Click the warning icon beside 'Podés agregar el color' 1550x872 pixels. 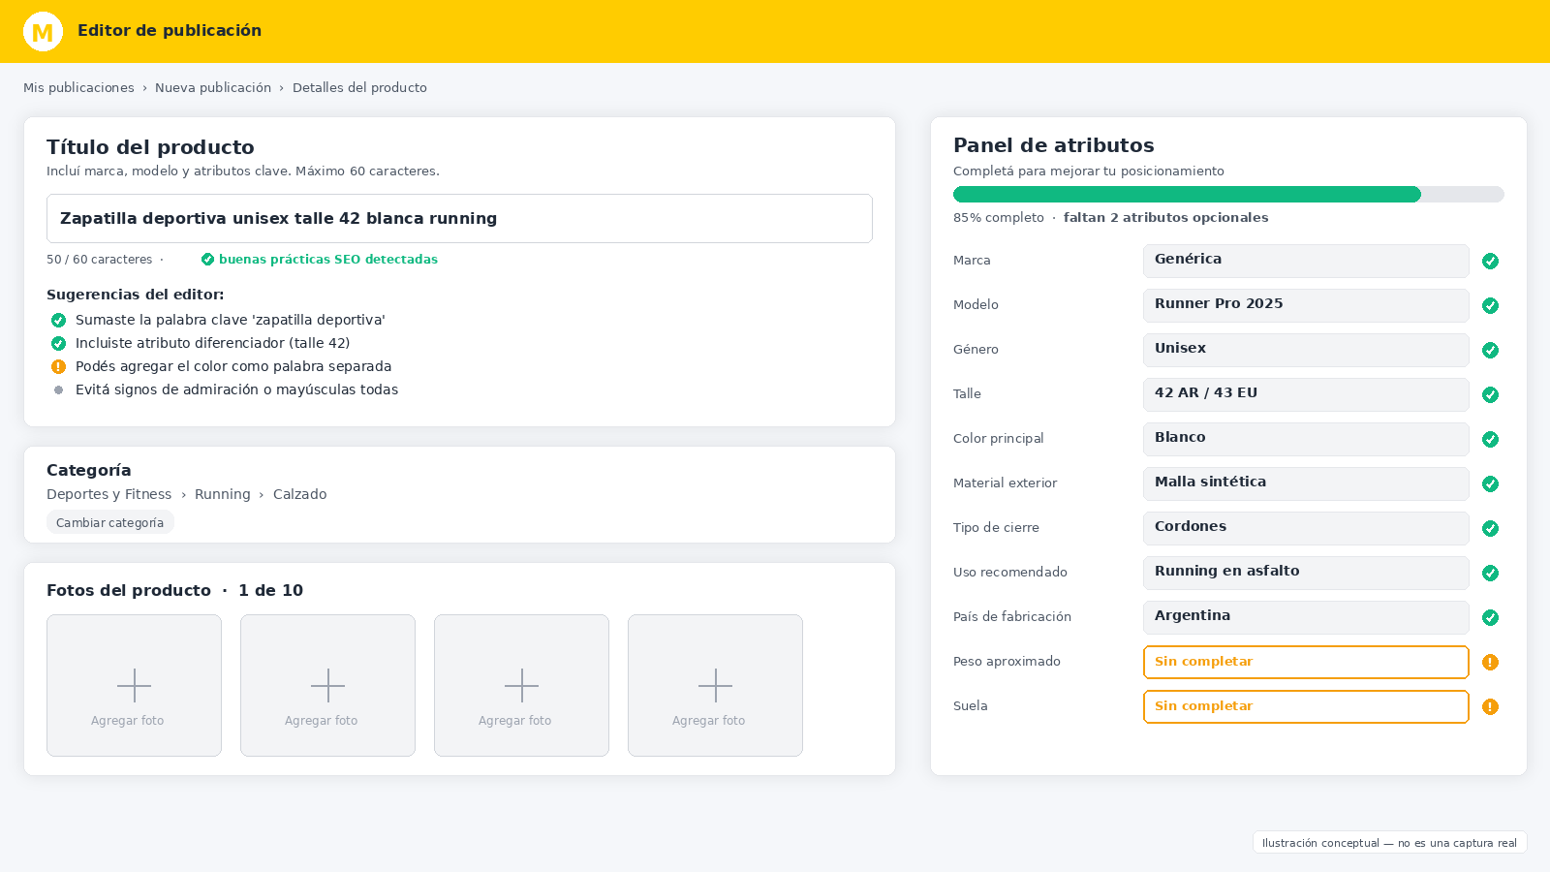58,367
